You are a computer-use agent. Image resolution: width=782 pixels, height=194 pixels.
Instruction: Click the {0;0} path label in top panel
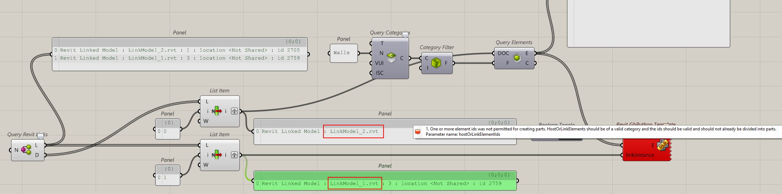(293, 42)
